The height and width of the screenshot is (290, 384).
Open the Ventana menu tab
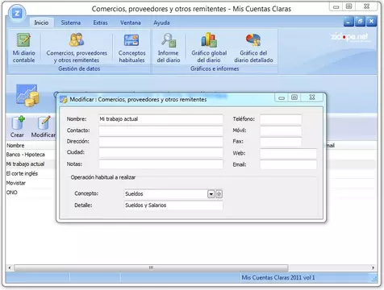131,23
